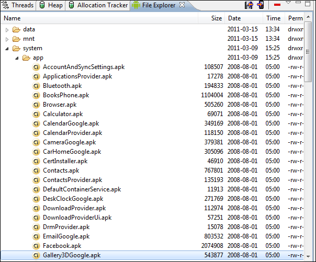Select the app folder icon
The height and width of the screenshot is (262, 316).
coord(26,58)
